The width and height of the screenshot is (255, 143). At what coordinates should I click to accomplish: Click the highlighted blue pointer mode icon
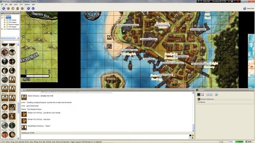tap(28, 8)
